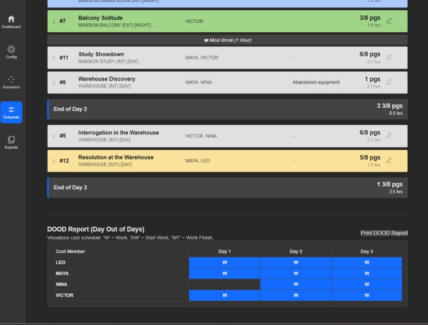Grab drag handle of scene #12

[54, 161]
